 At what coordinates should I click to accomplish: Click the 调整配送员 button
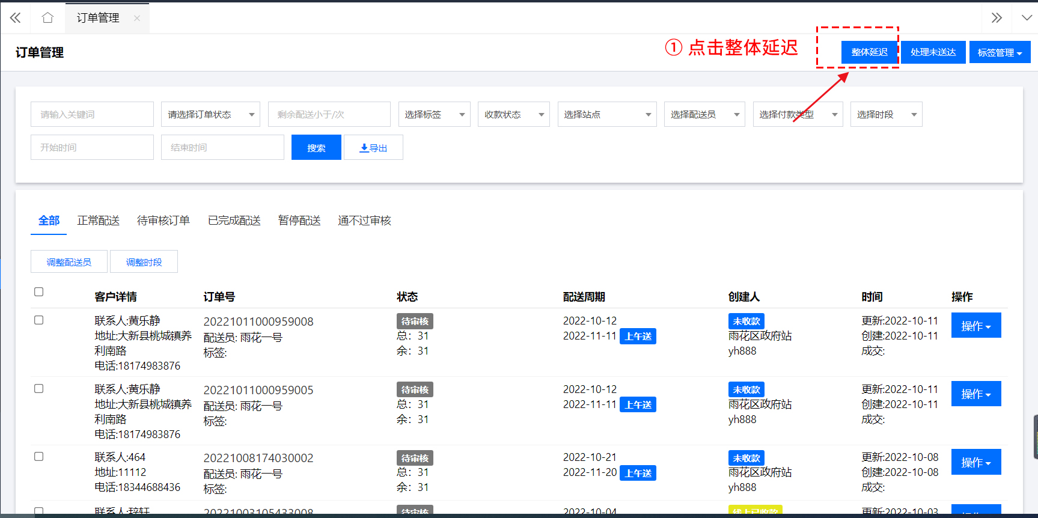coord(69,262)
